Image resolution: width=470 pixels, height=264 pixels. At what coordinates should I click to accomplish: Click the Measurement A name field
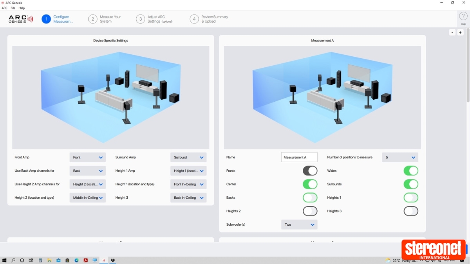point(299,158)
